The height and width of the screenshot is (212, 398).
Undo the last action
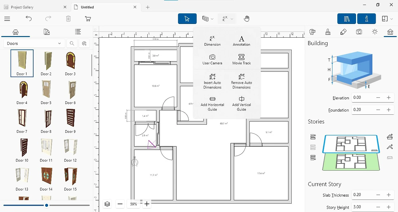pos(29,19)
